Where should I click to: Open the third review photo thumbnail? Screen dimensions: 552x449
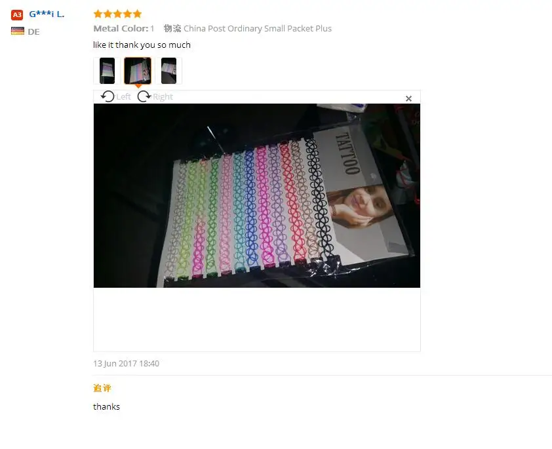168,71
